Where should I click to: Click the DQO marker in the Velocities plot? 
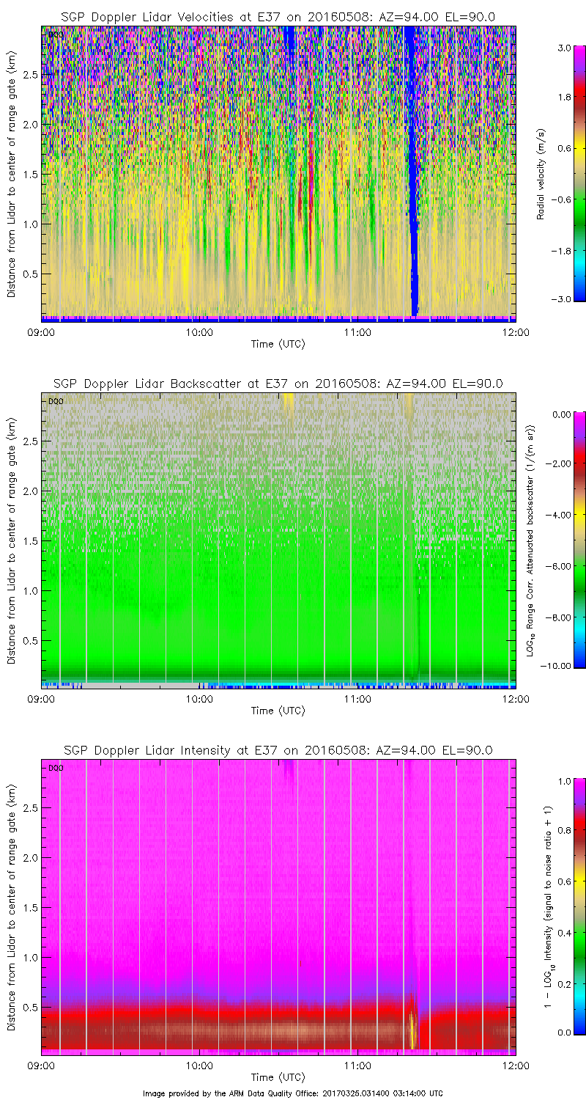tap(54, 34)
